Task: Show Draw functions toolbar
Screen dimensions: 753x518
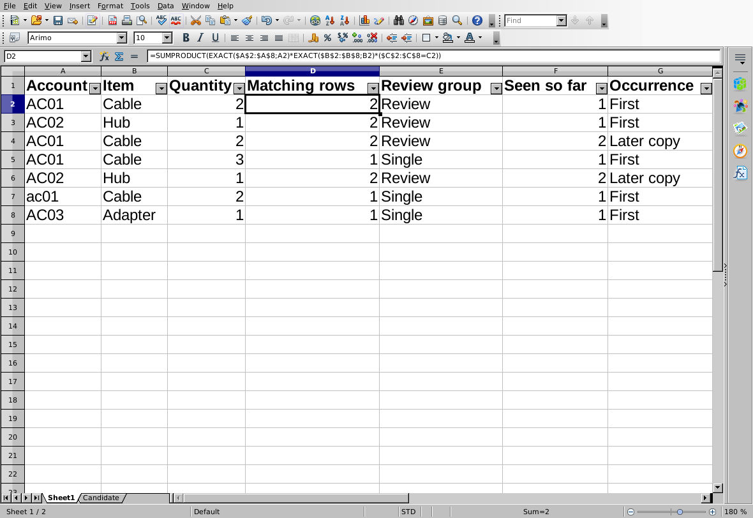Action: [x=379, y=20]
